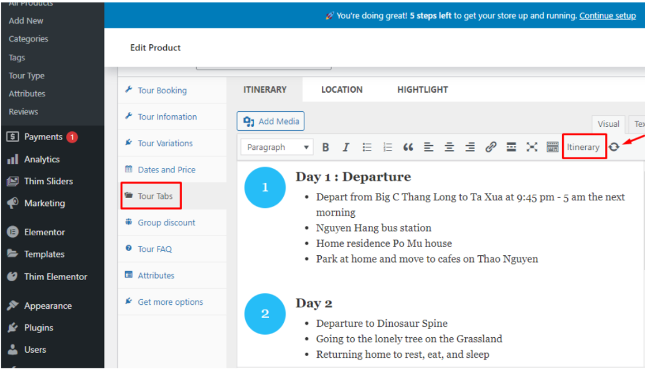Open the Users menu
The width and height of the screenshot is (645, 369).
[x=35, y=350]
